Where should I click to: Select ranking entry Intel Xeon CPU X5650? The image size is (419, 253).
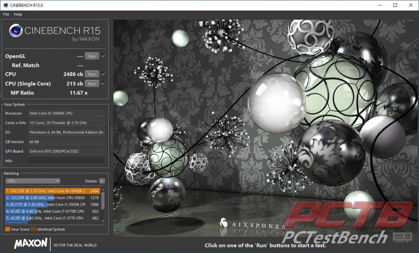point(52,198)
